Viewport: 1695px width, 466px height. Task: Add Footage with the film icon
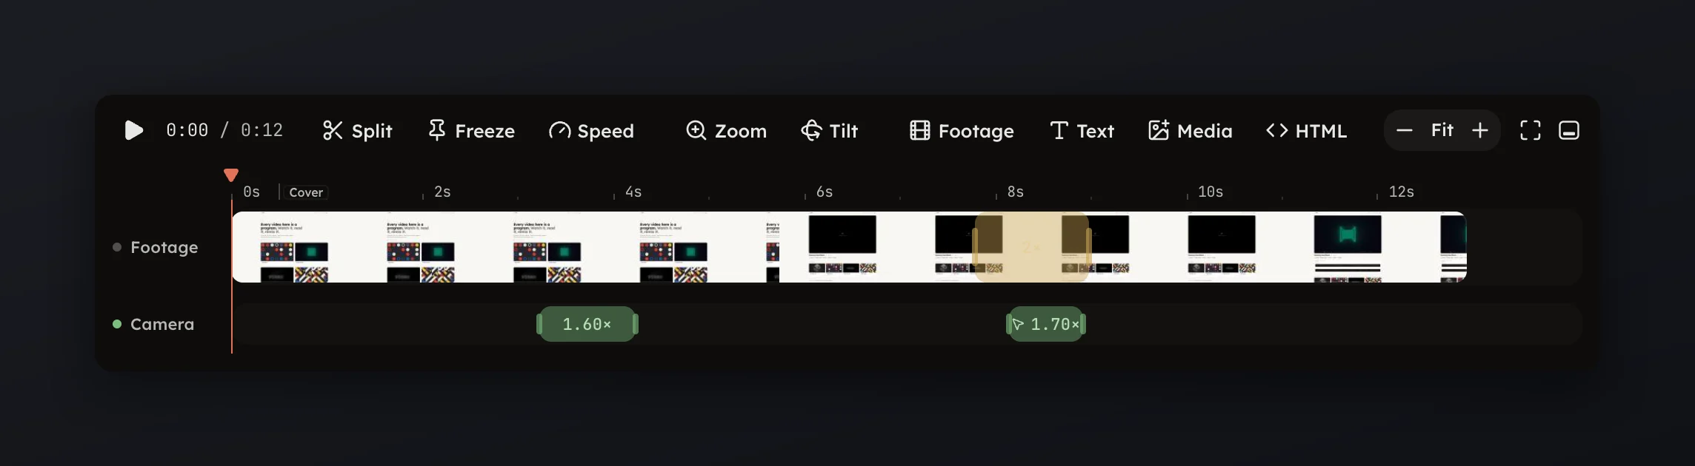coord(962,130)
